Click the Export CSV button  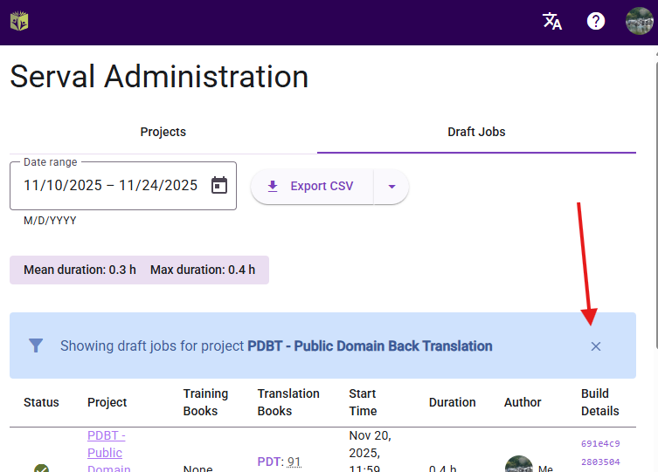[x=311, y=186]
